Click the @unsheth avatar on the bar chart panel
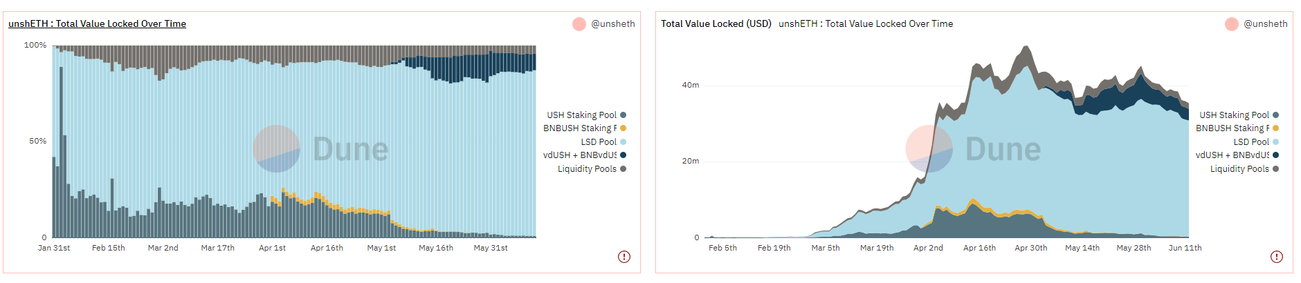 tap(579, 24)
